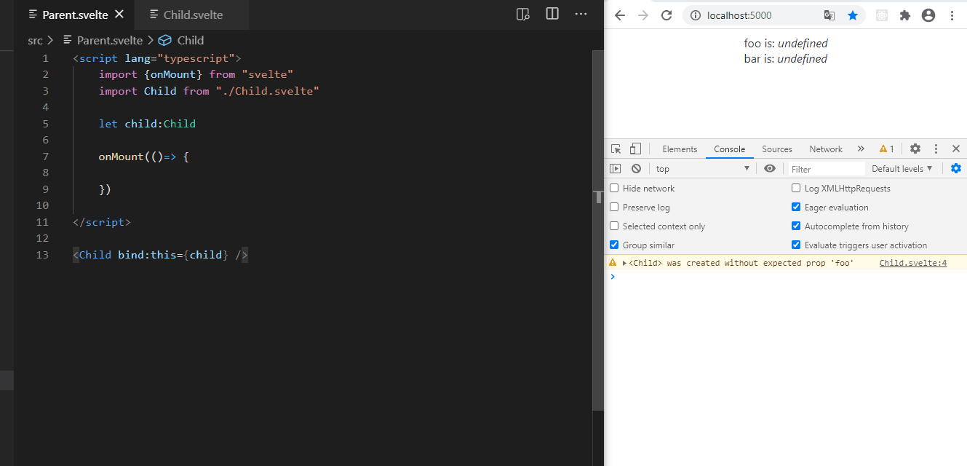This screenshot has width=967, height=466.
Task: Click line number 7 in the editor gutter
Action: tap(45, 157)
